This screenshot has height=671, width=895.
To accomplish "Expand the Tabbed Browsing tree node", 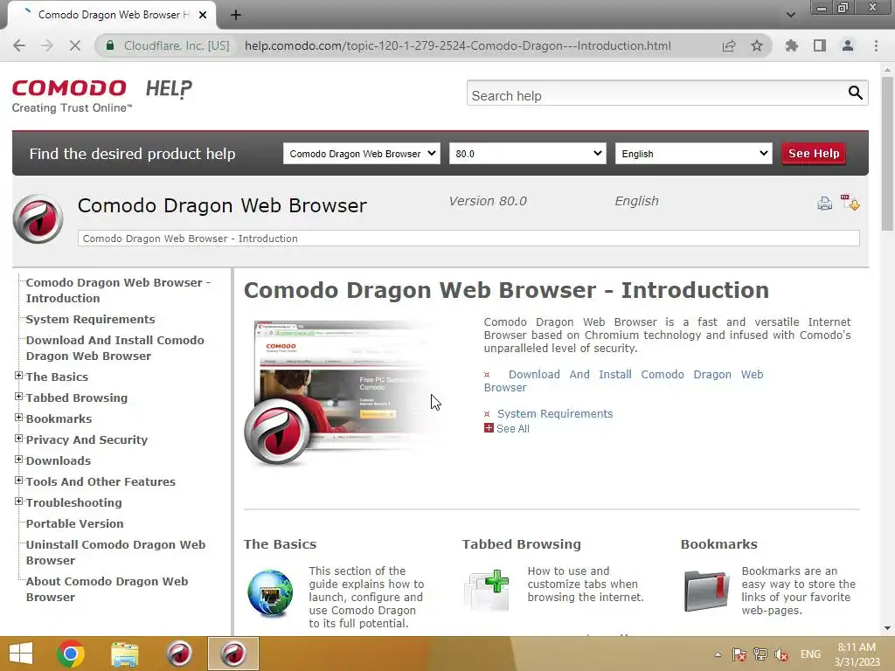I will [x=19, y=397].
